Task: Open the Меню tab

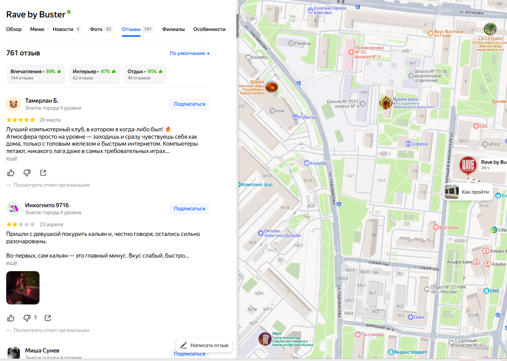Action: pos(37,29)
